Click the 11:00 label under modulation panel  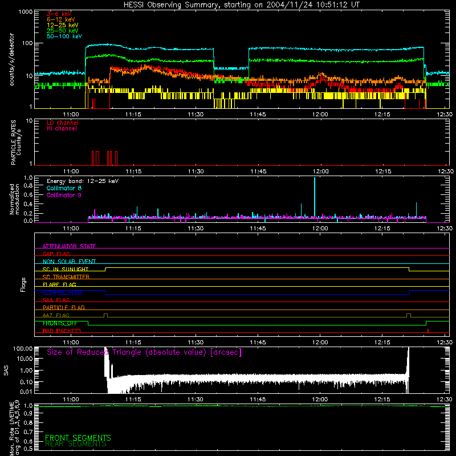pyautogui.click(x=71, y=229)
